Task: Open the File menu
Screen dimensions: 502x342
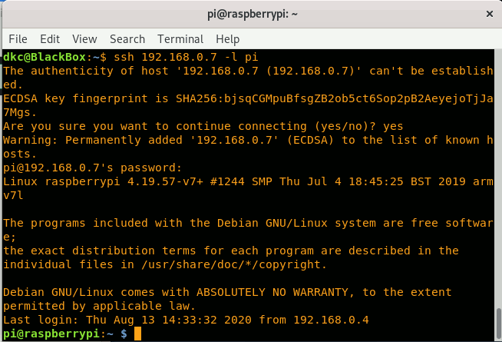Action: point(18,39)
